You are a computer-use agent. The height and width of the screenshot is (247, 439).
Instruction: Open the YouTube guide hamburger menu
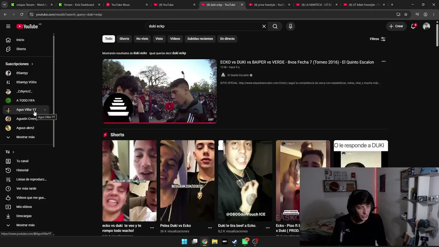pyautogui.click(x=8, y=26)
